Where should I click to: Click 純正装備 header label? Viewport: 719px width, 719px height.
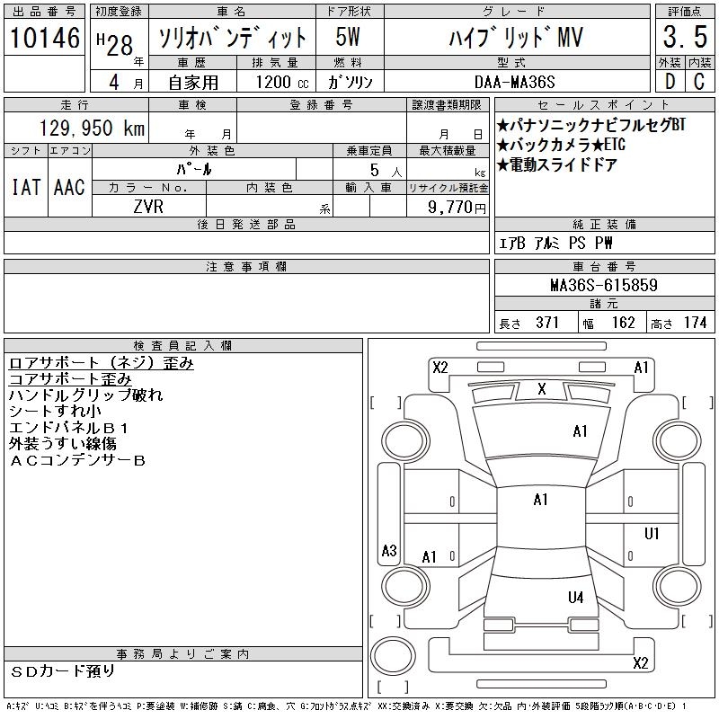click(604, 225)
